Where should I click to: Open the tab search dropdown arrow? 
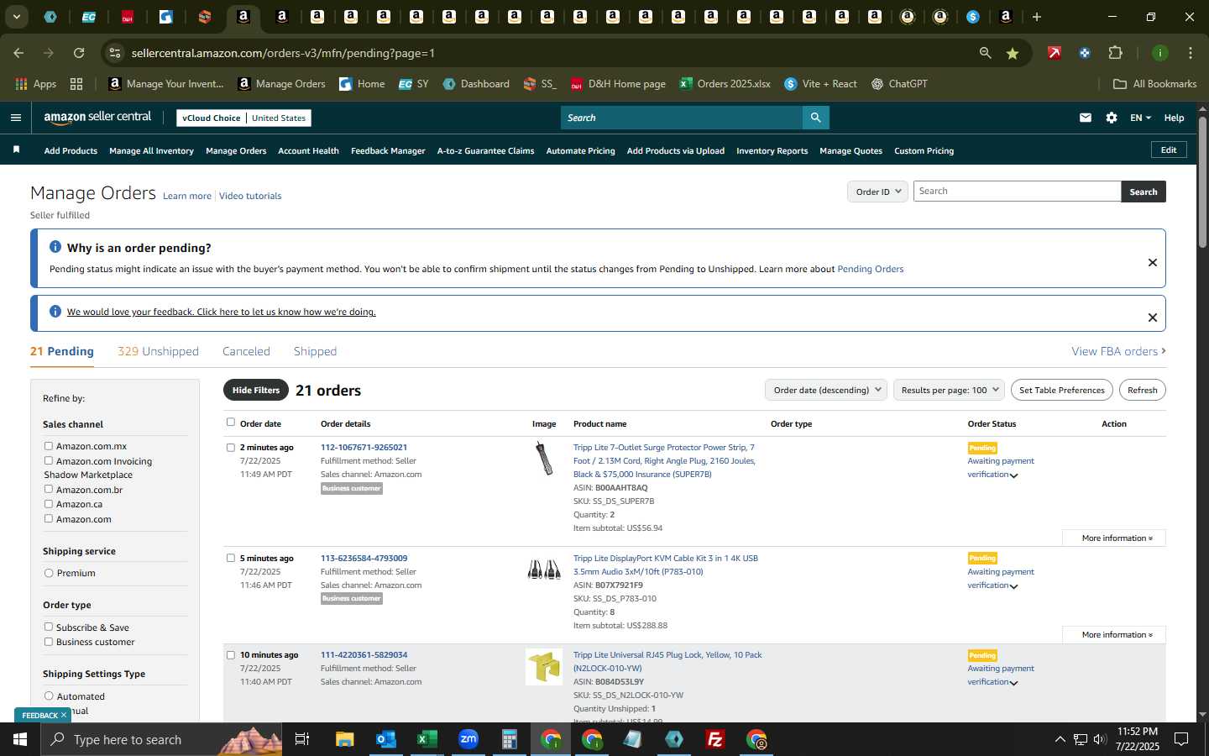coord(16,16)
